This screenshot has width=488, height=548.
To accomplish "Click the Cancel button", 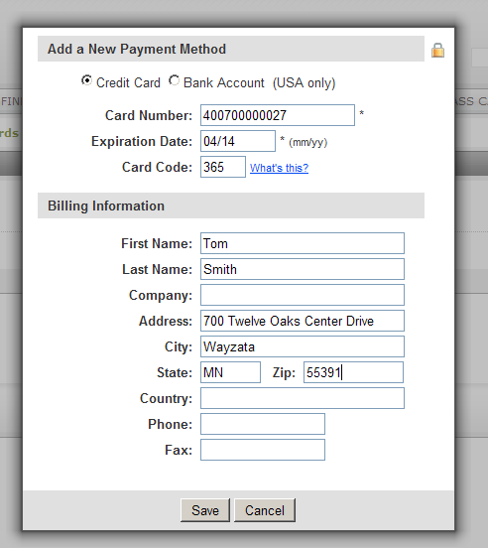I will [x=265, y=510].
